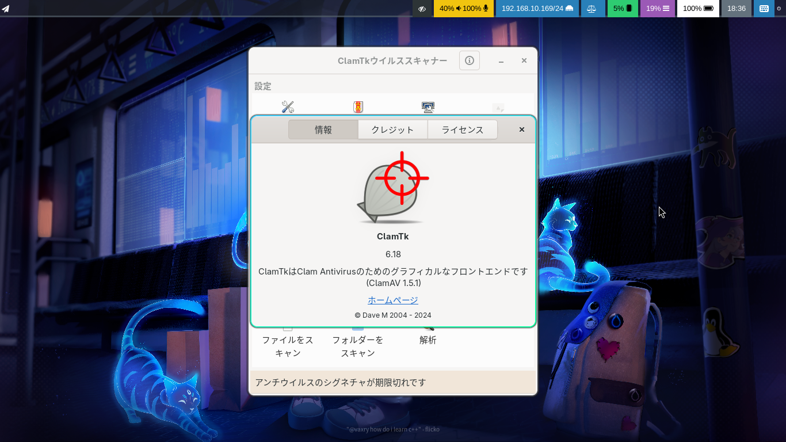The width and height of the screenshot is (786, 442).
Task: Close the about dialog with its X button
Action: pos(522,129)
